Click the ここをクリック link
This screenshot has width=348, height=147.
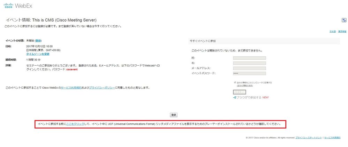coord(75,124)
